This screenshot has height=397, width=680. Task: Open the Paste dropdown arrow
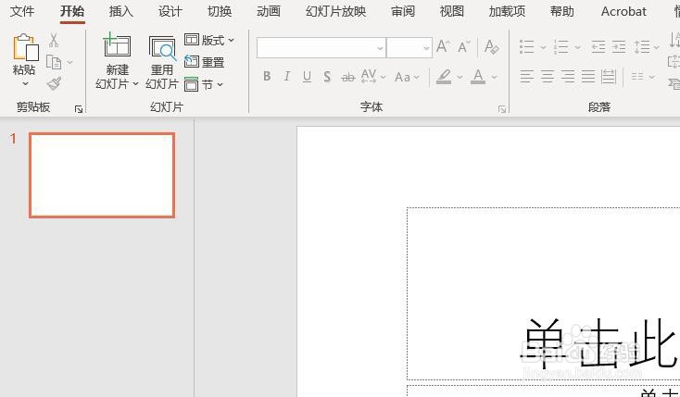[x=25, y=83]
